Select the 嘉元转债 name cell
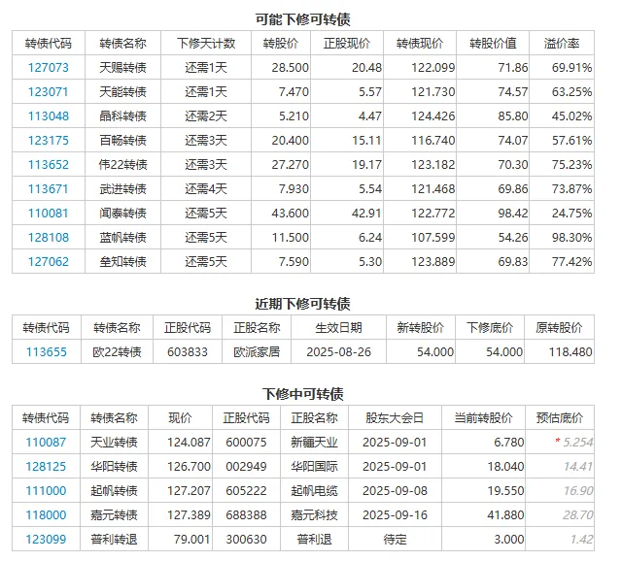The image size is (622, 561). click(x=115, y=515)
